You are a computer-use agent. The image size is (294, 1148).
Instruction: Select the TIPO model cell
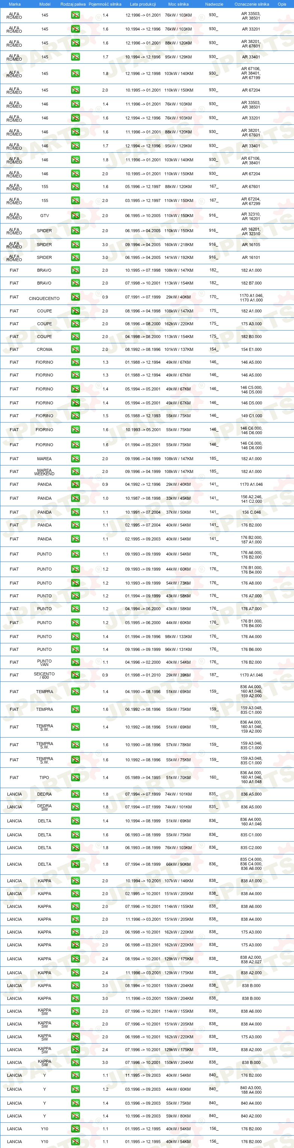pyautogui.click(x=44, y=778)
